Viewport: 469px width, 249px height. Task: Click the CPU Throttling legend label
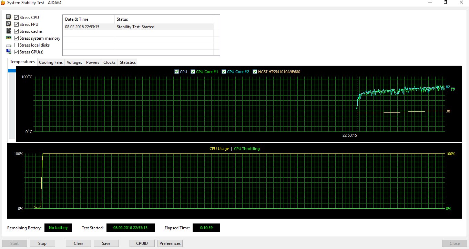point(247,149)
